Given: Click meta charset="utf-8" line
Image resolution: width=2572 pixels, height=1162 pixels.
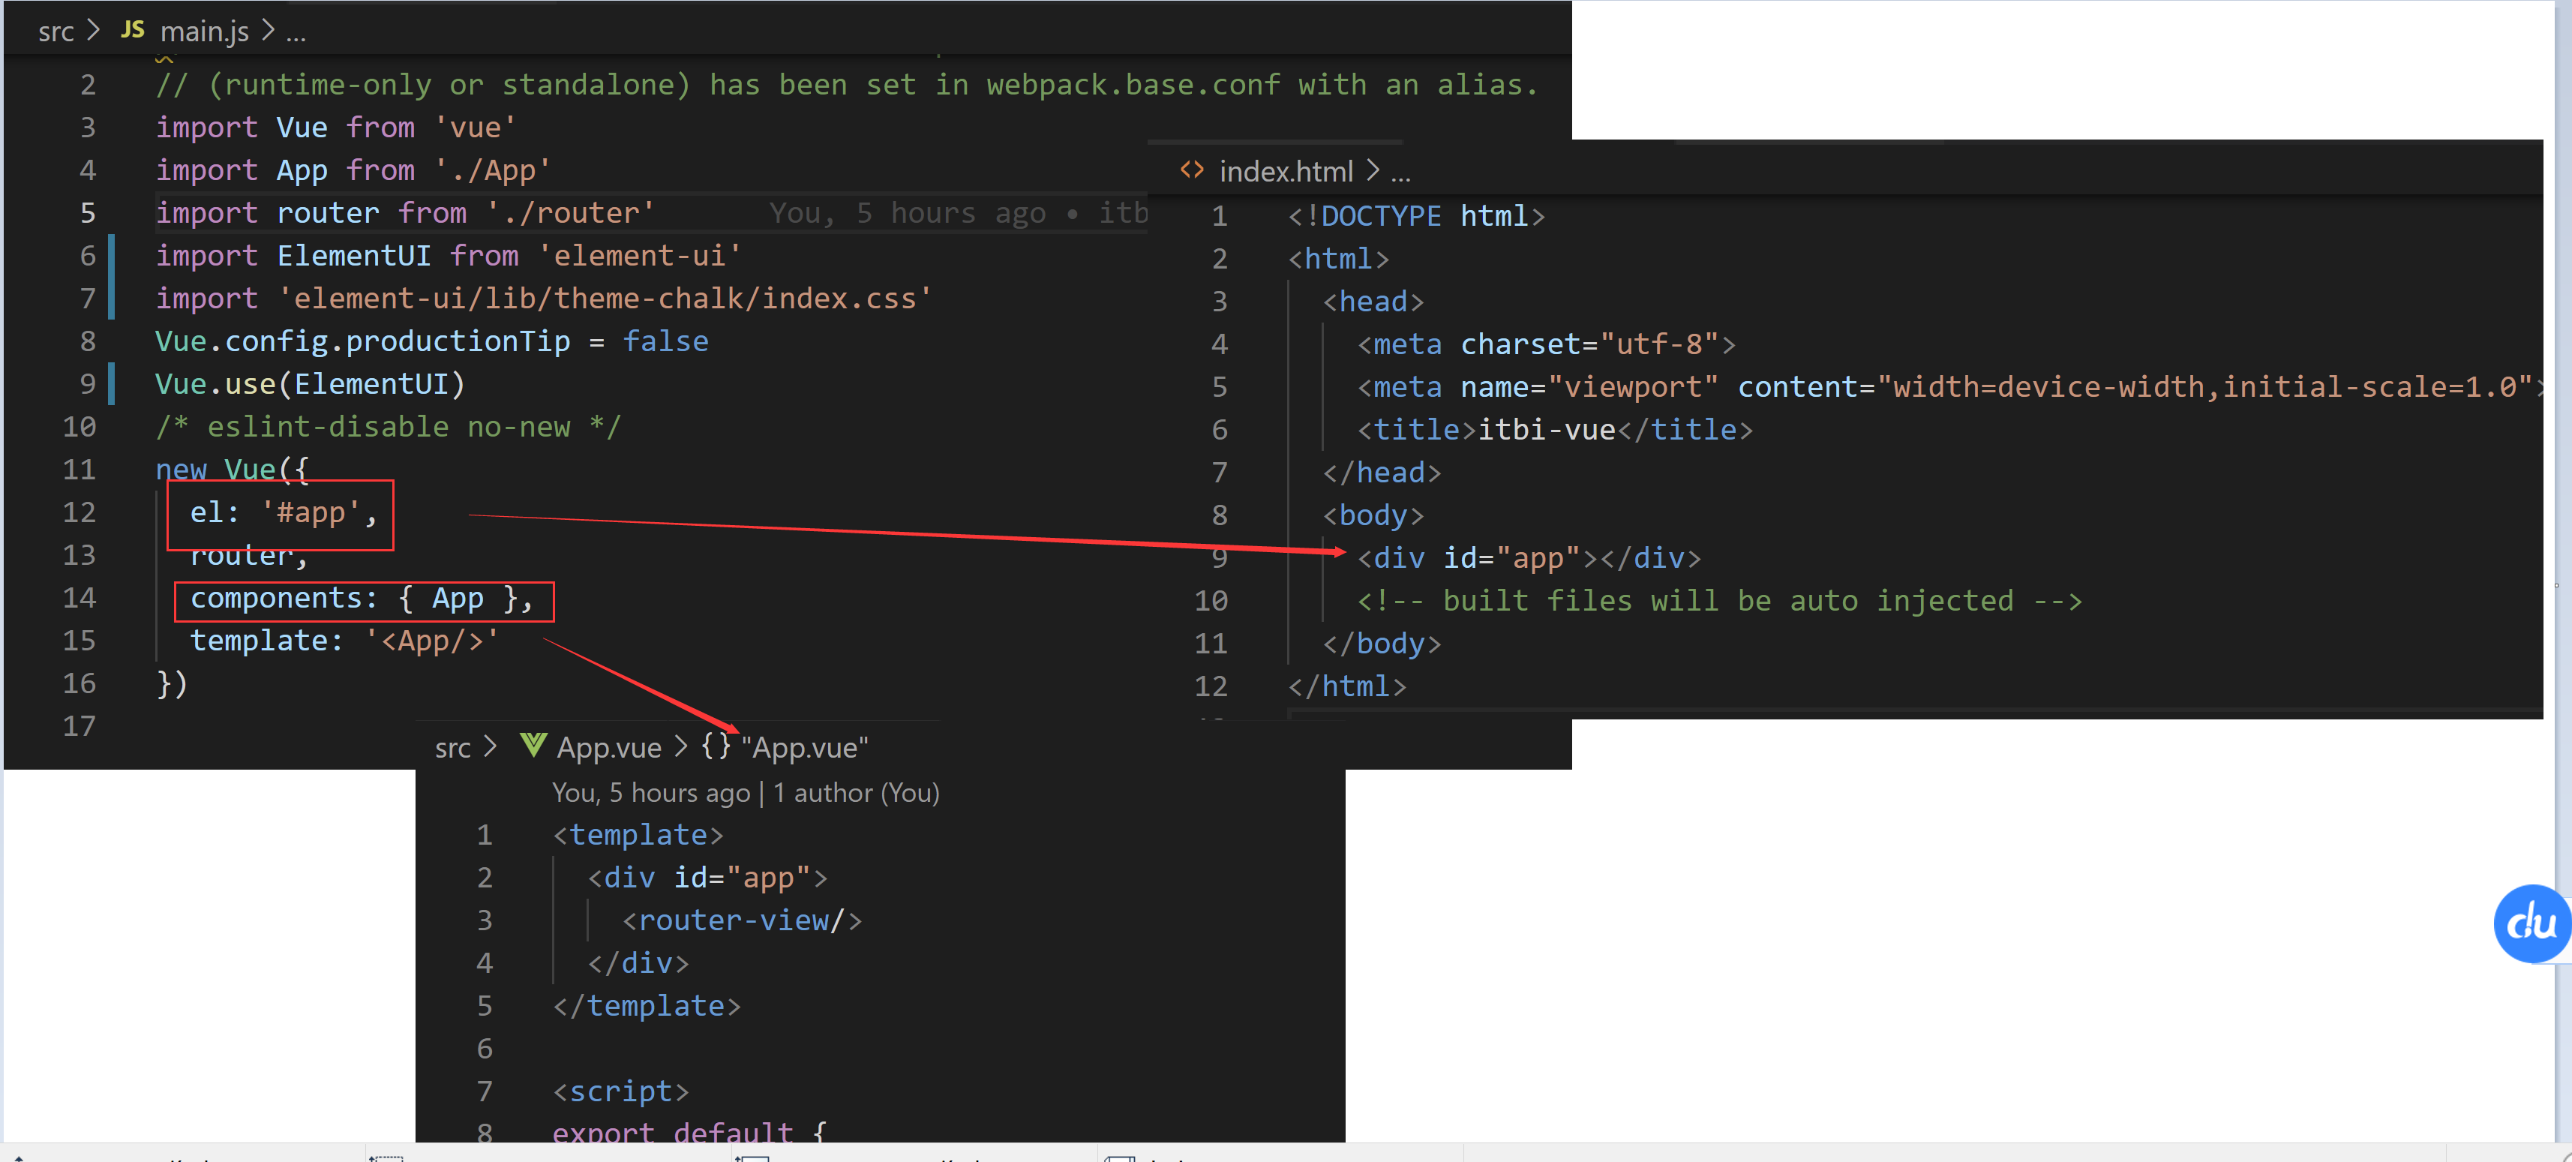Looking at the screenshot, I should (1546, 344).
